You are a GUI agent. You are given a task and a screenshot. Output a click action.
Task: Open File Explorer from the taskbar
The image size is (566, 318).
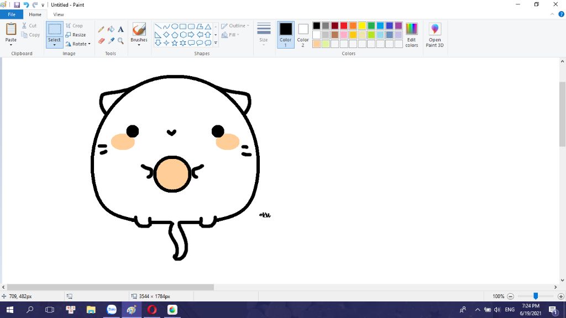91,310
